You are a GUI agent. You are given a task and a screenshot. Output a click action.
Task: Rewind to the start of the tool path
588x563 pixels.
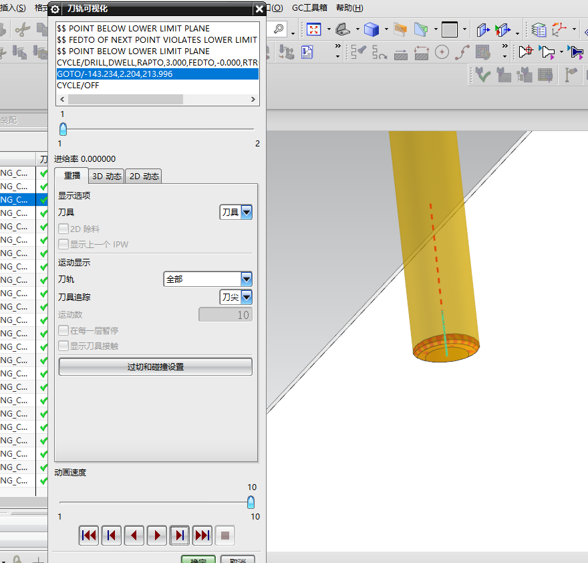tap(89, 535)
